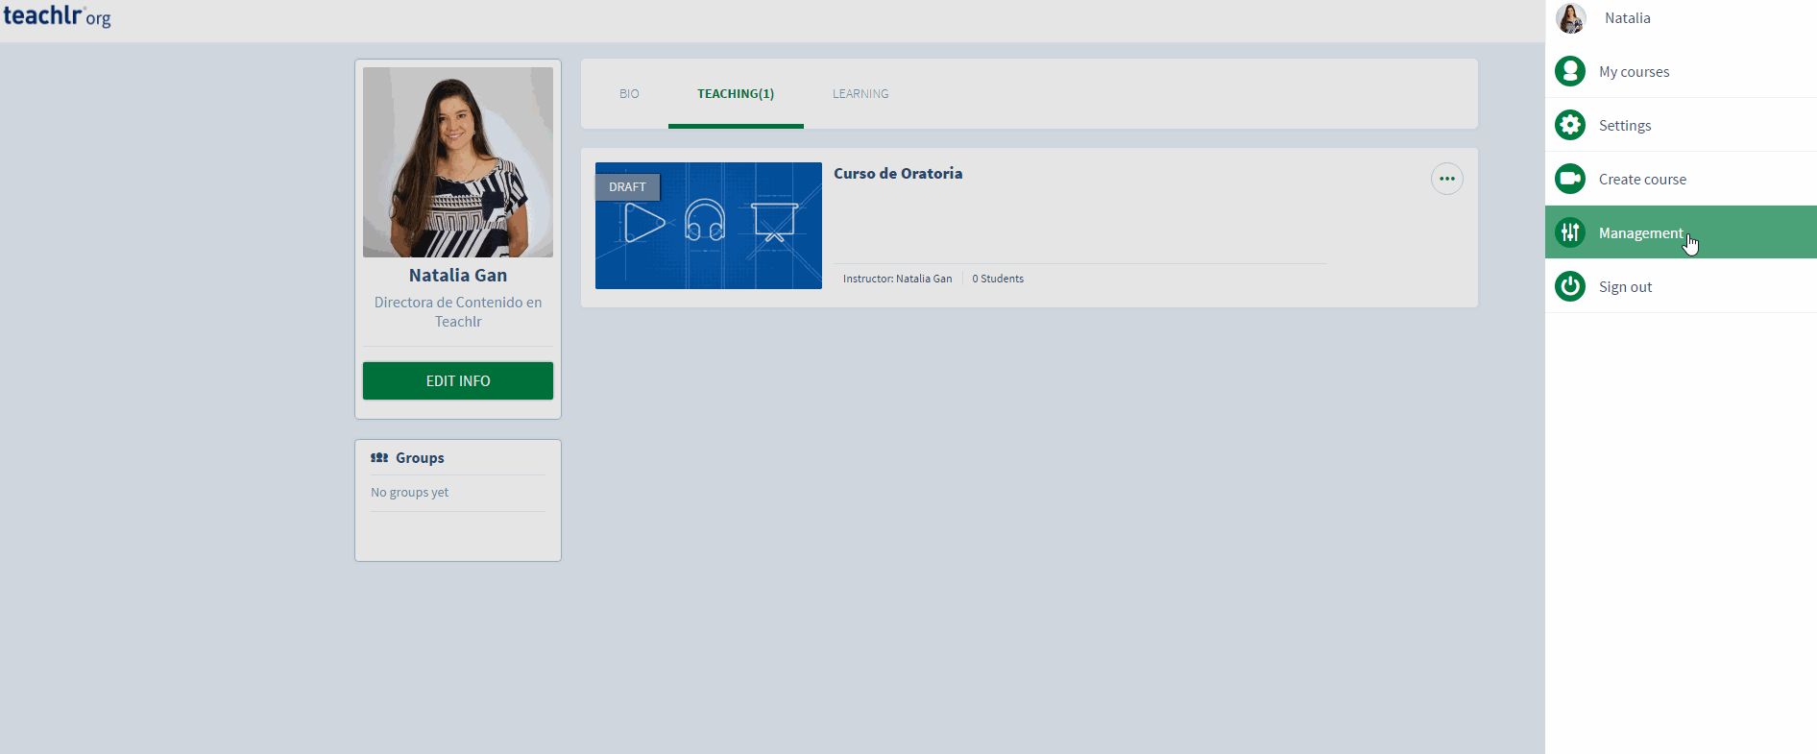Switch to the BIO tab
Viewport: 1817px width, 754px height.
coord(629,94)
